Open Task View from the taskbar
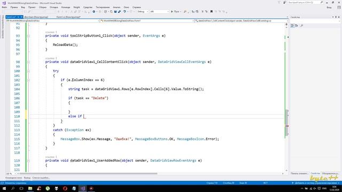The image size is (342, 192). (x=21, y=188)
